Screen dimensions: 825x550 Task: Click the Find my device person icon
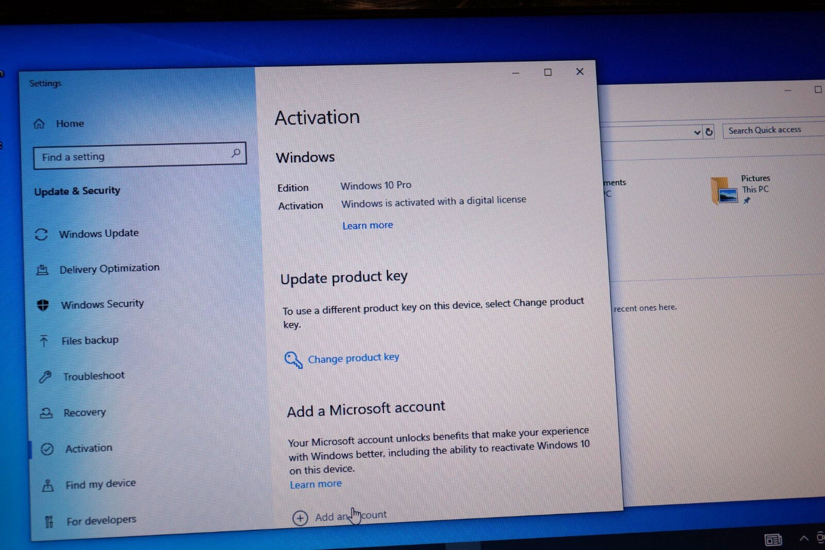click(48, 485)
